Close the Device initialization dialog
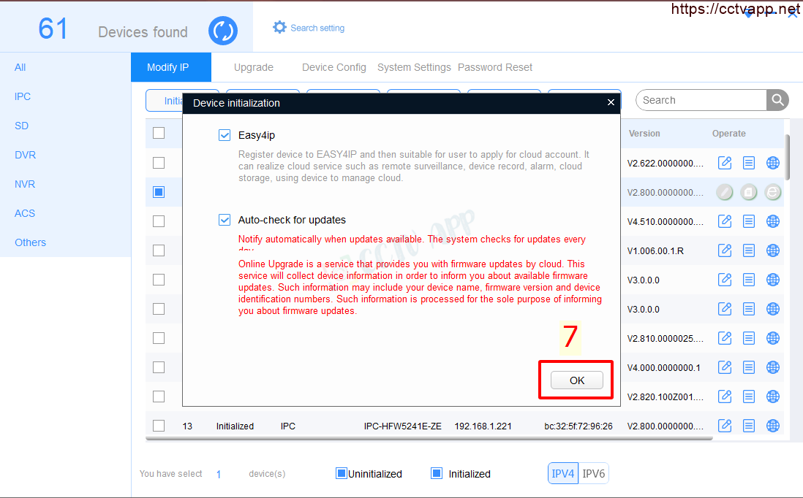This screenshot has height=498, width=803. pos(611,103)
